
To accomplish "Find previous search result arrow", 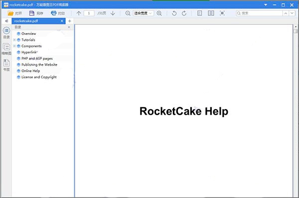I will pyautogui.click(x=286, y=13).
